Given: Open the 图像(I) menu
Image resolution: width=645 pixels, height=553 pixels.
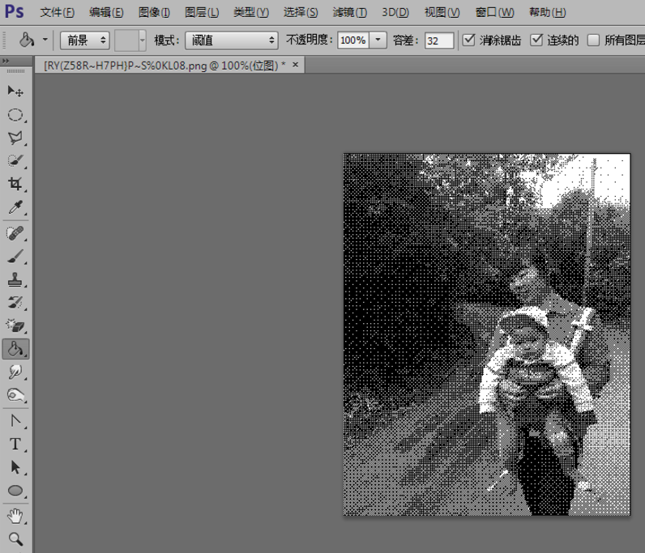Looking at the screenshot, I should (154, 12).
